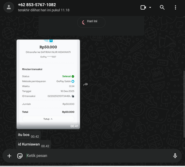Open contact info for +62 853-5767-1082
The image size is (185, 167).
(37, 5)
